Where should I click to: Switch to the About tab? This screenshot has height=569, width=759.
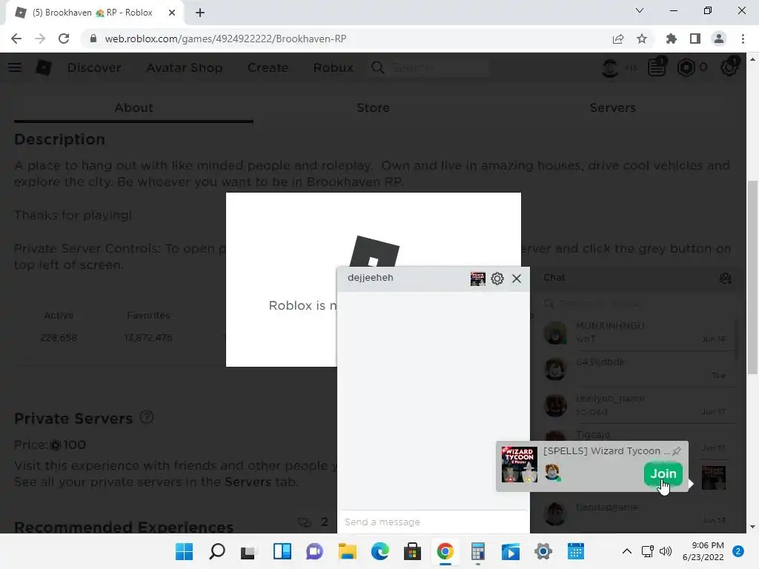click(x=133, y=107)
